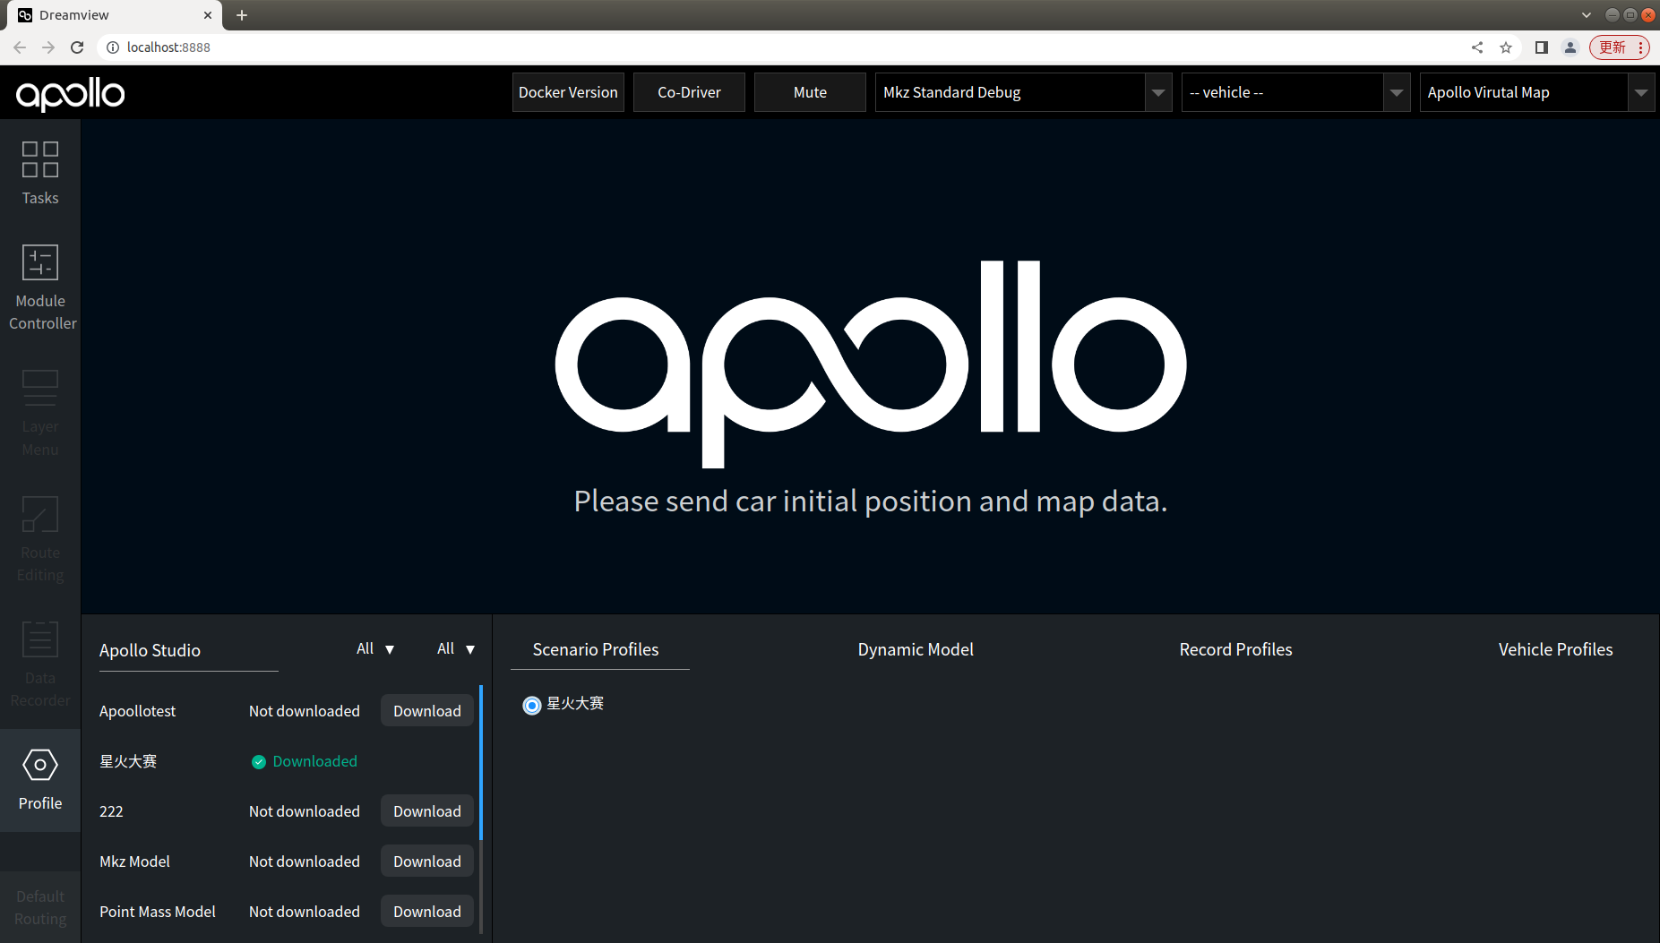The height and width of the screenshot is (943, 1660).
Task: Bookmark this page with star icon
Action: [1506, 47]
